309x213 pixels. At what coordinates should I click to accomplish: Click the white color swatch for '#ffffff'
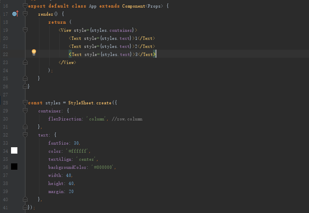[14, 151]
